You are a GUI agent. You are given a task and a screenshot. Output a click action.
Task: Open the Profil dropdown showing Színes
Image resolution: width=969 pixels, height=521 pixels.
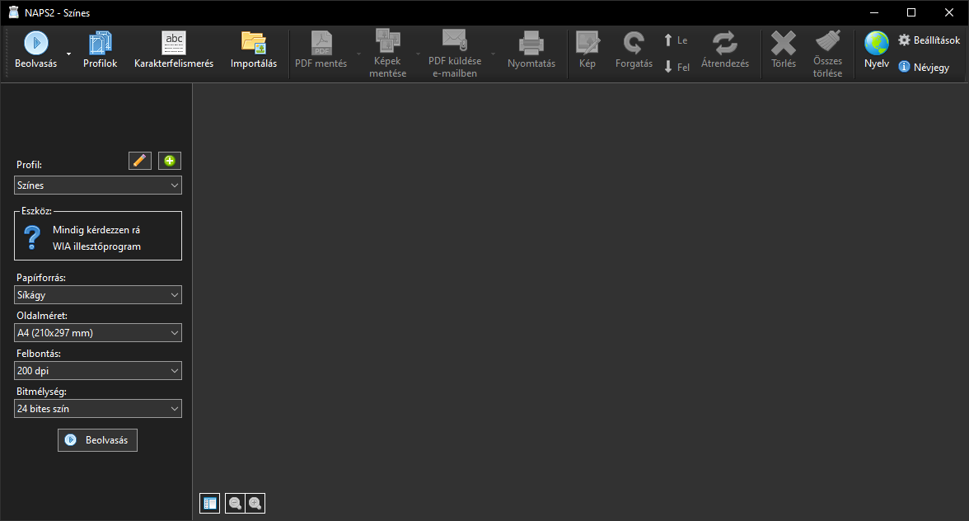pos(98,185)
